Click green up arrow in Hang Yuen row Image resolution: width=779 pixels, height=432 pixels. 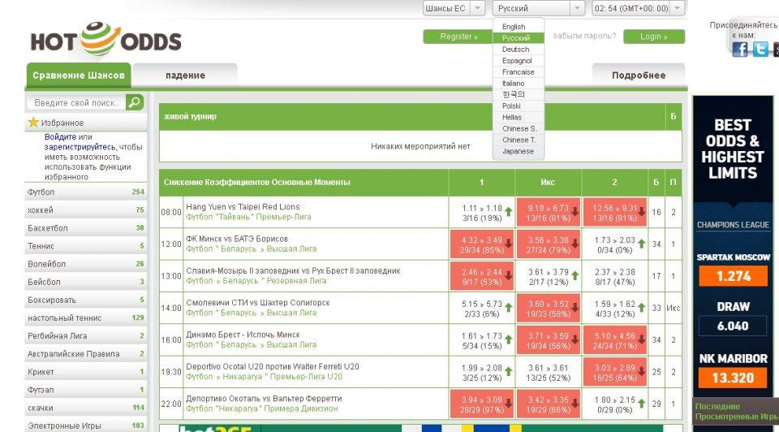(509, 212)
